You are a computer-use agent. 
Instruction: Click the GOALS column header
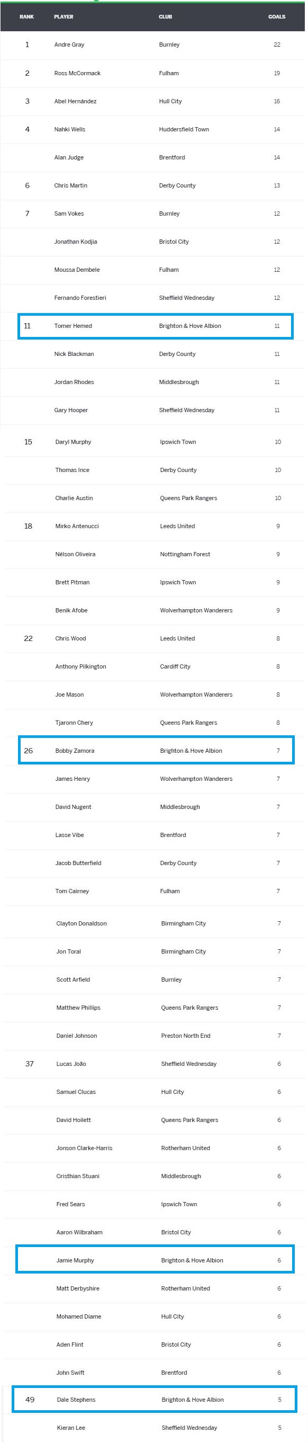click(x=277, y=17)
